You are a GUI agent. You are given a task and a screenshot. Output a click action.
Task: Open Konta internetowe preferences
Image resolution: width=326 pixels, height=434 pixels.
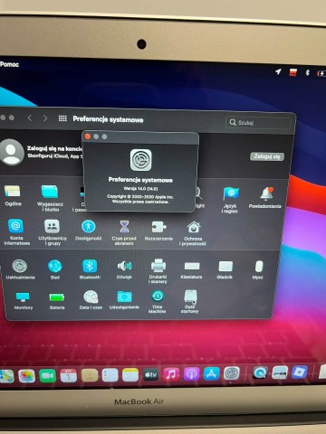(x=16, y=231)
